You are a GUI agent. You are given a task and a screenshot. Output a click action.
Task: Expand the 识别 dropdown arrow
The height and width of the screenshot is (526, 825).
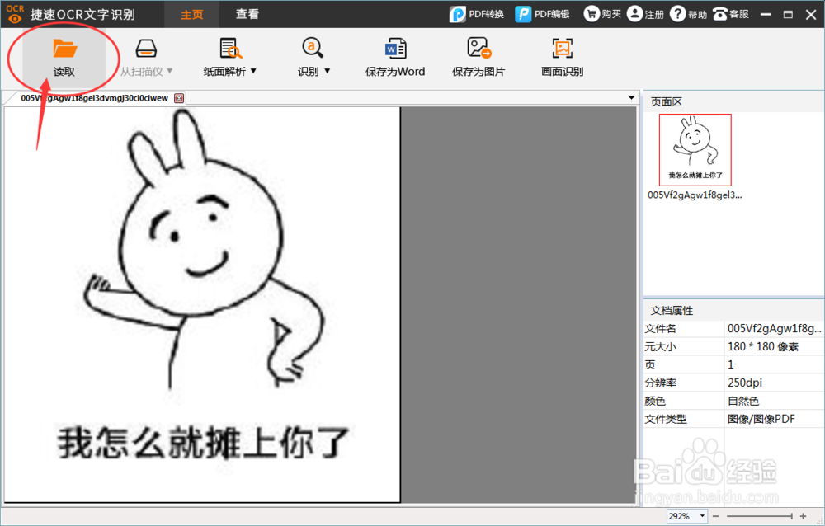(x=328, y=71)
